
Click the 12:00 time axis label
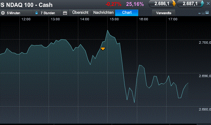click(x=26, y=19)
